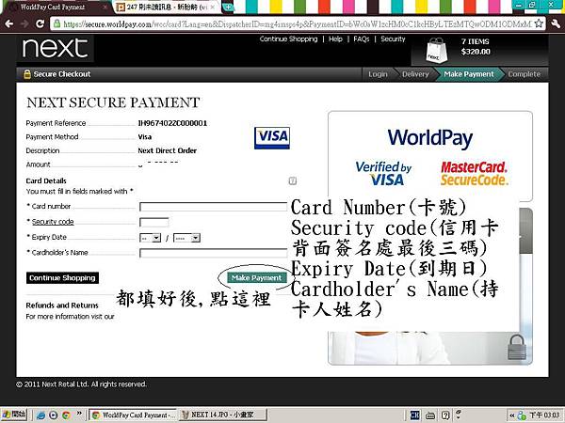Click the shopping bag icon
The height and width of the screenshot is (423, 565).
tap(437, 51)
